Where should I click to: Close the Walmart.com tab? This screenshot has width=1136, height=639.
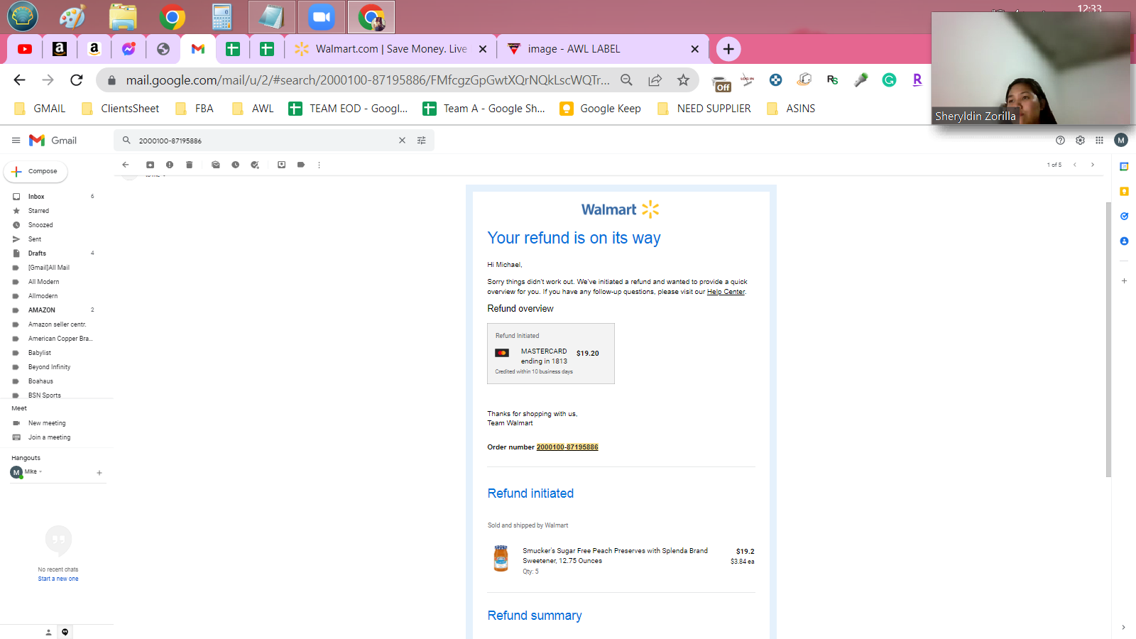[483, 49]
